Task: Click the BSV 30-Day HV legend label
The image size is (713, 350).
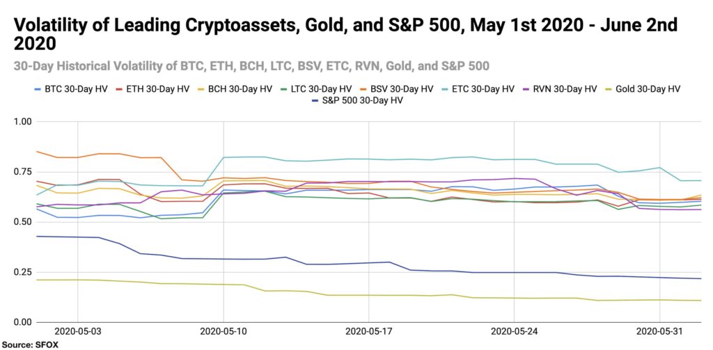Action: (395, 89)
